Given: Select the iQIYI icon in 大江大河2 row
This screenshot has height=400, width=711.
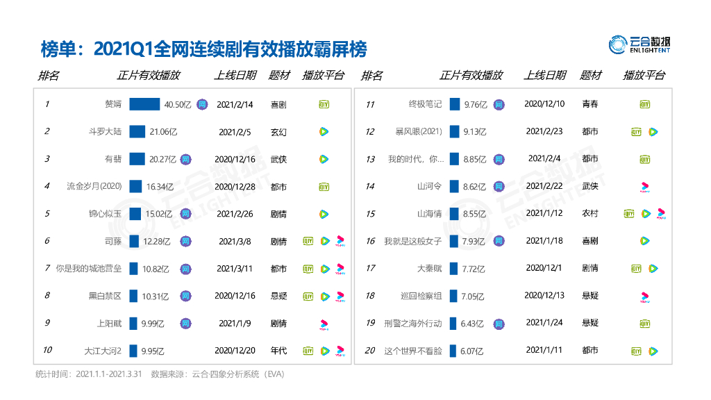Looking at the screenshot, I should click(x=308, y=351).
